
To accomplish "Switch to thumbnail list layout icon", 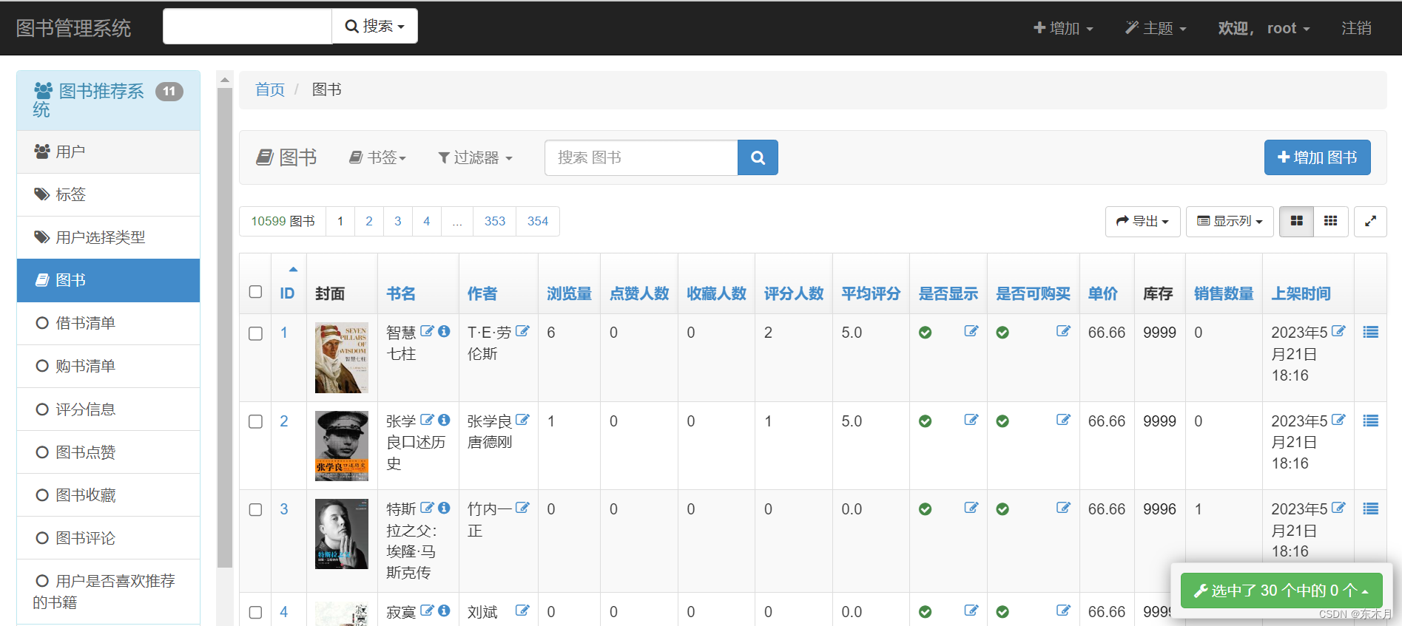I will coord(1296,221).
